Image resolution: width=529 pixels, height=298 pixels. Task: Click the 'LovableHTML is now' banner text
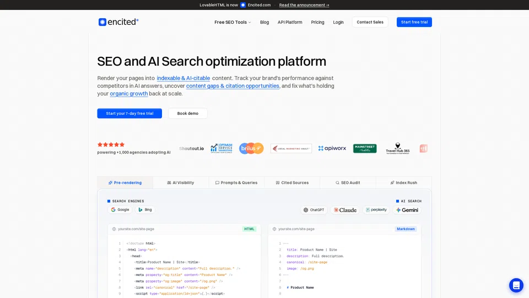pyautogui.click(x=219, y=5)
